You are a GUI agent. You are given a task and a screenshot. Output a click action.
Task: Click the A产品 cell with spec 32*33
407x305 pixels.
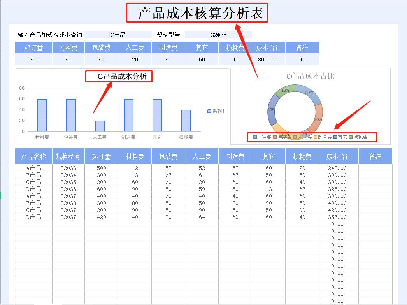point(33,169)
